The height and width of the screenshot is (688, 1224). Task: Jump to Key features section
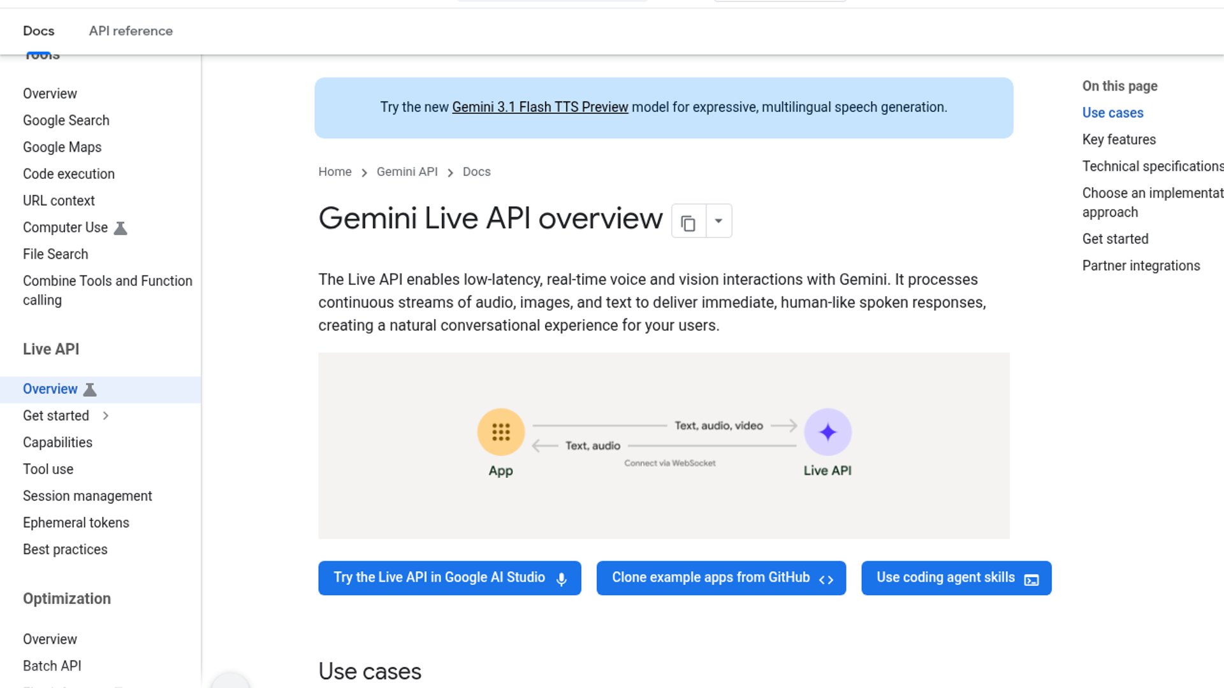tap(1119, 140)
